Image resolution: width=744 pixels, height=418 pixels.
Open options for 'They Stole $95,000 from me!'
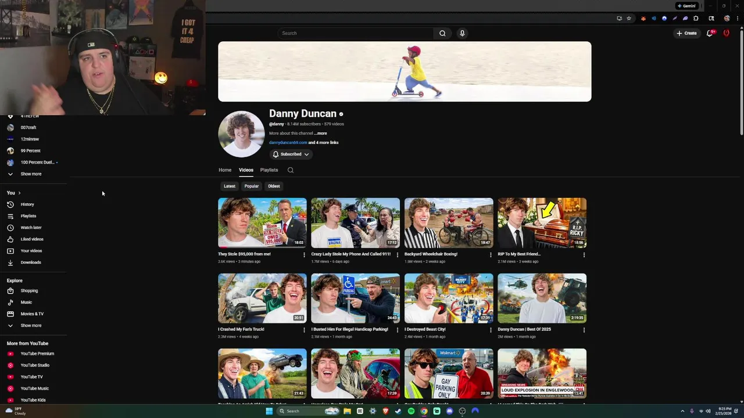click(x=304, y=255)
